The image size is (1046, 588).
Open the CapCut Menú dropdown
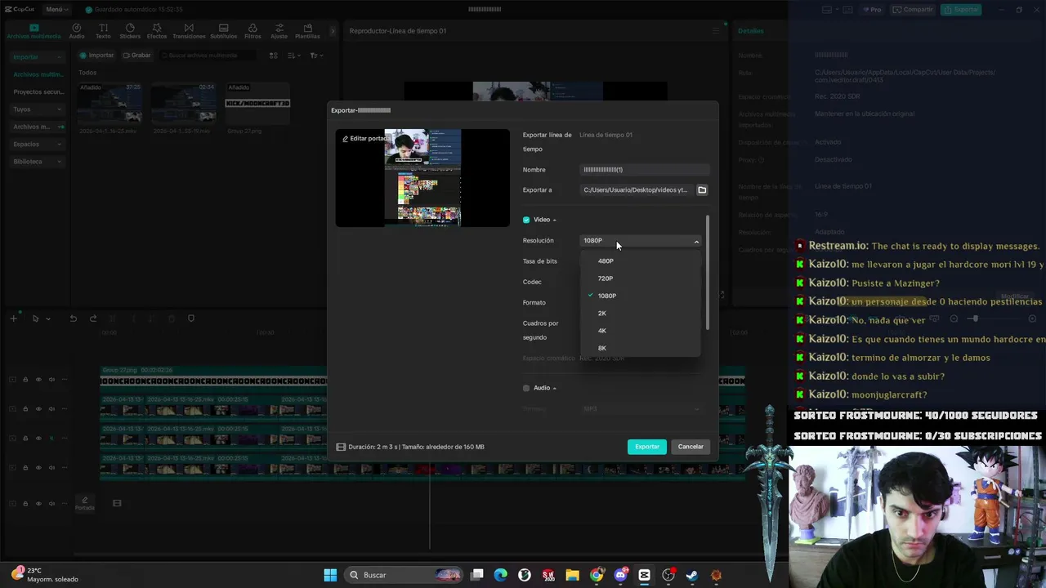tap(56, 9)
